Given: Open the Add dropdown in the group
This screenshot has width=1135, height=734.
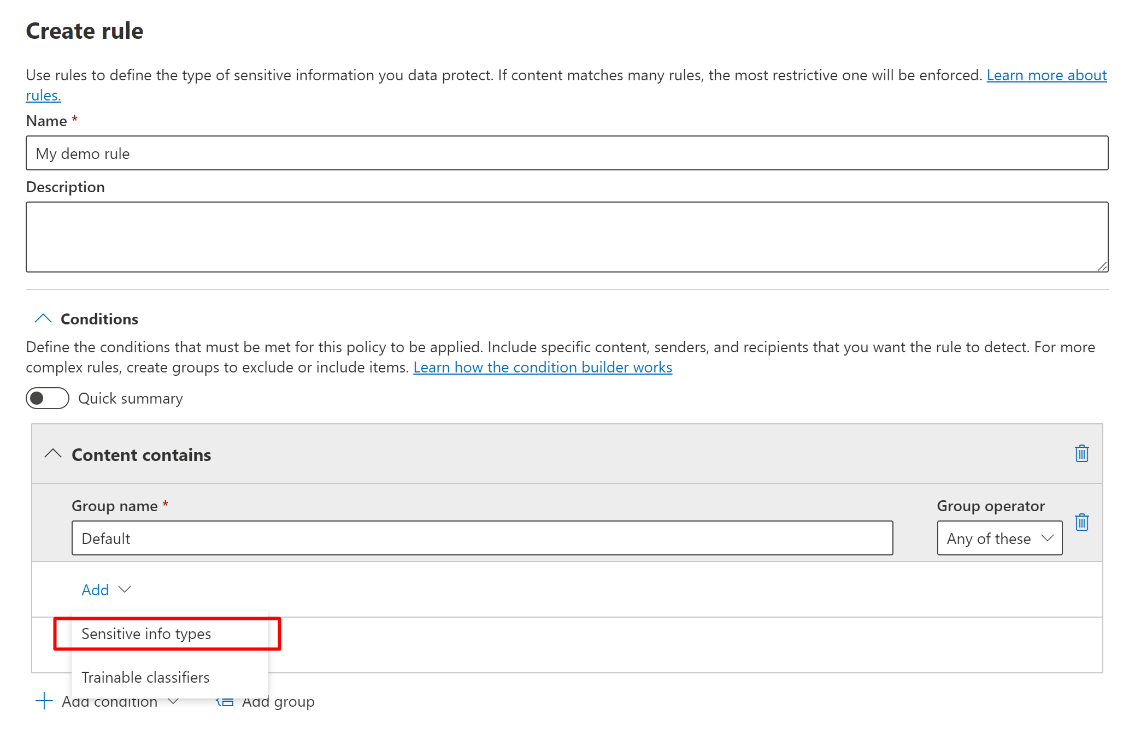Looking at the screenshot, I should (106, 590).
